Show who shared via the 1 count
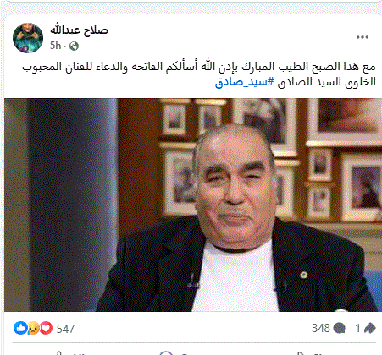 pos(357,328)
